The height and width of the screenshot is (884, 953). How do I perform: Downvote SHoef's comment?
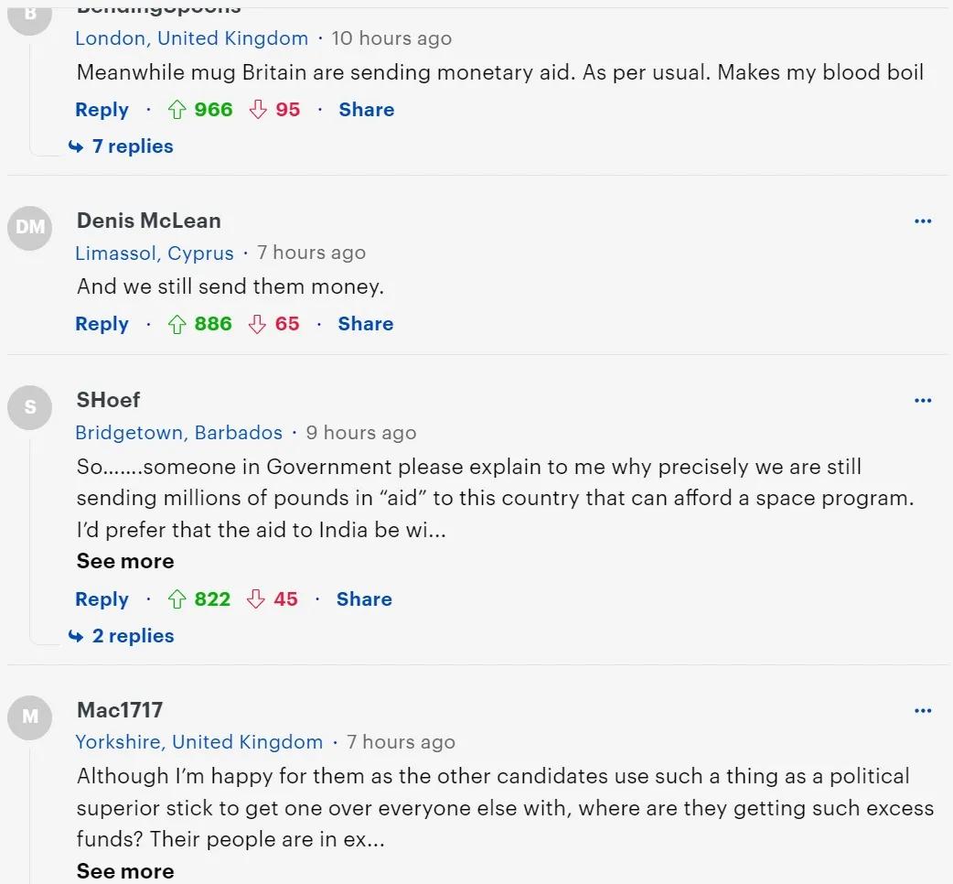tap(256, 598)
